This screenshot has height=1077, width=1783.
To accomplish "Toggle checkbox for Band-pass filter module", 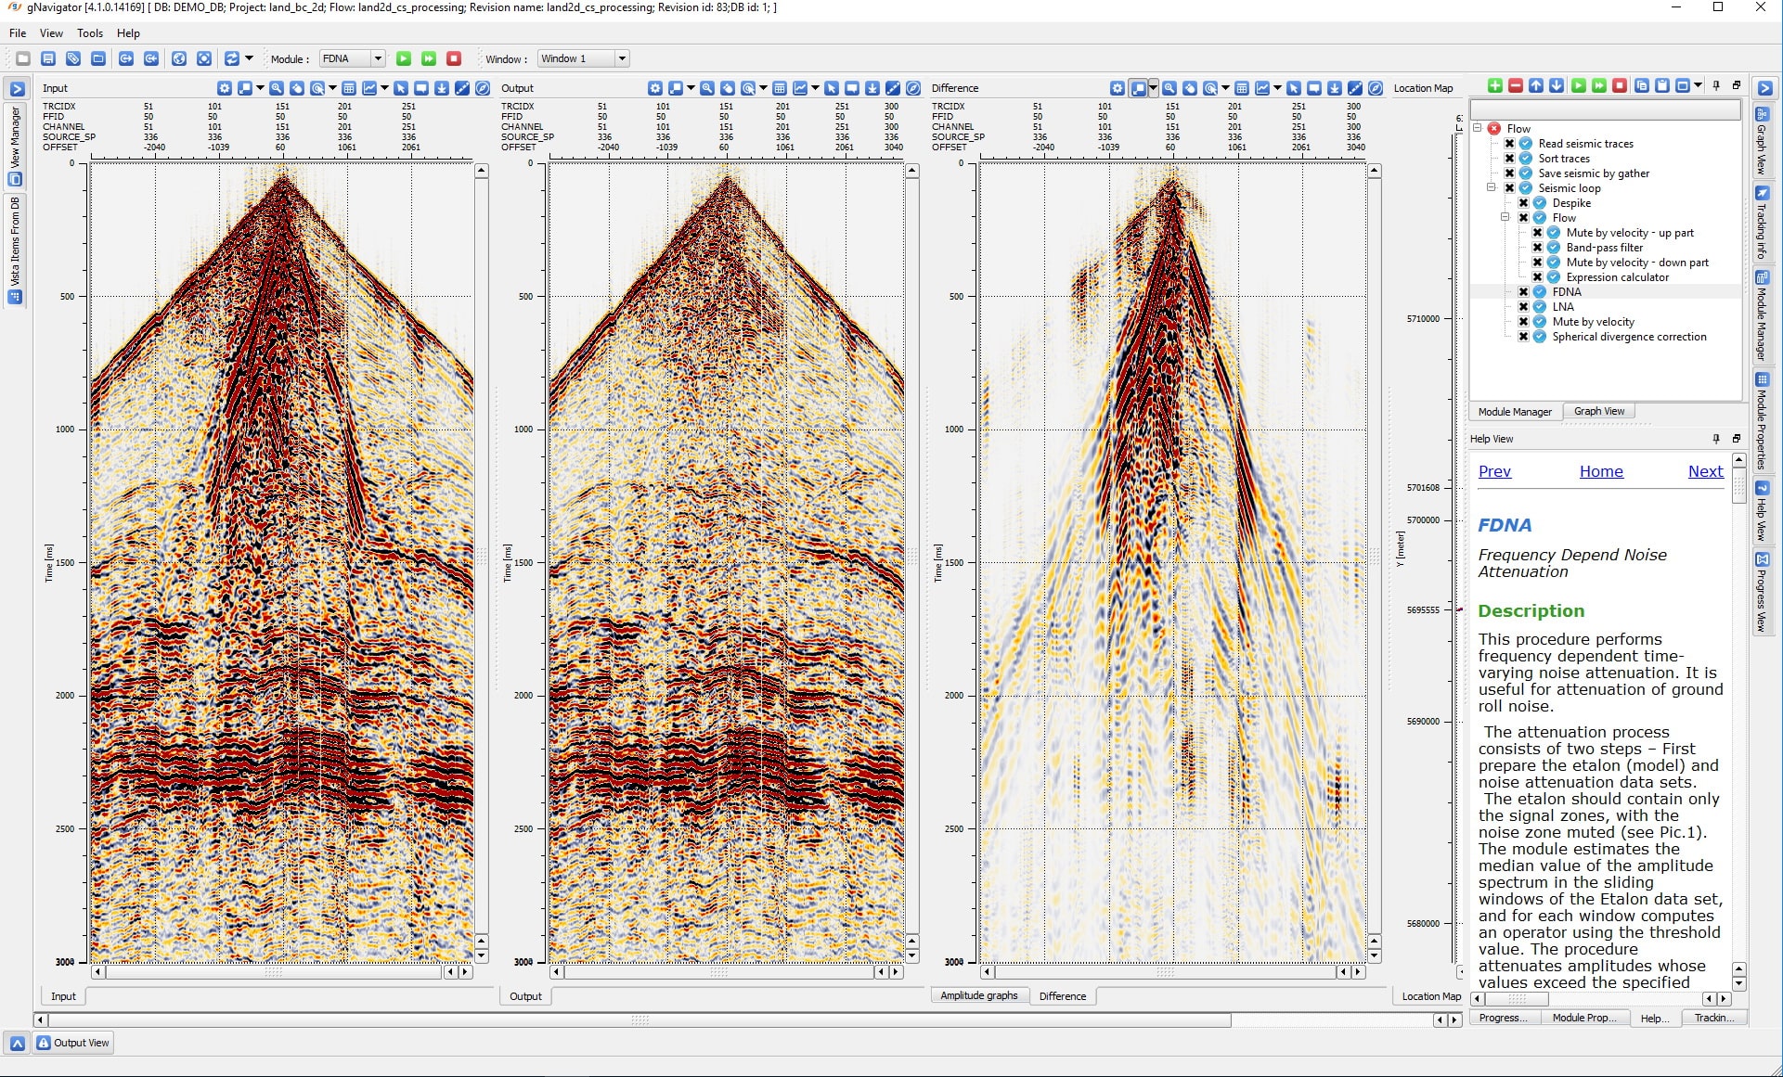I will tap(1537, 248).
